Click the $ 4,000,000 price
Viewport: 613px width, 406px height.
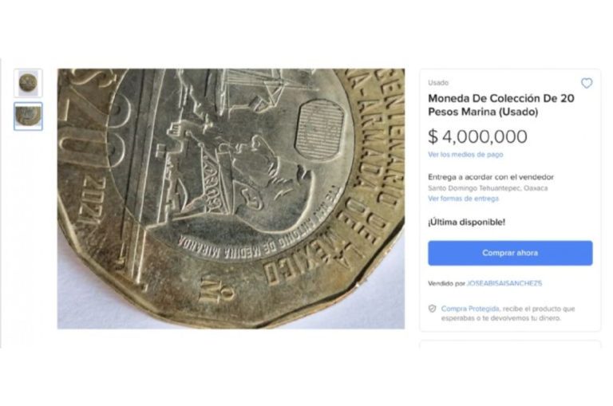(478, 136)
